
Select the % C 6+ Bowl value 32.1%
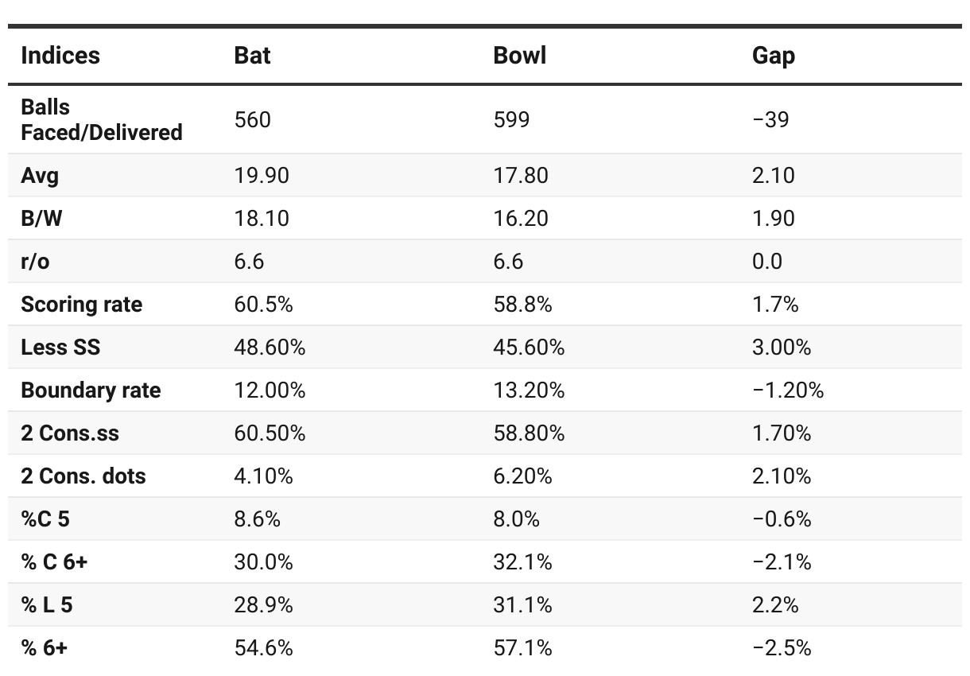pyautogui.click(x=522, y=562)
